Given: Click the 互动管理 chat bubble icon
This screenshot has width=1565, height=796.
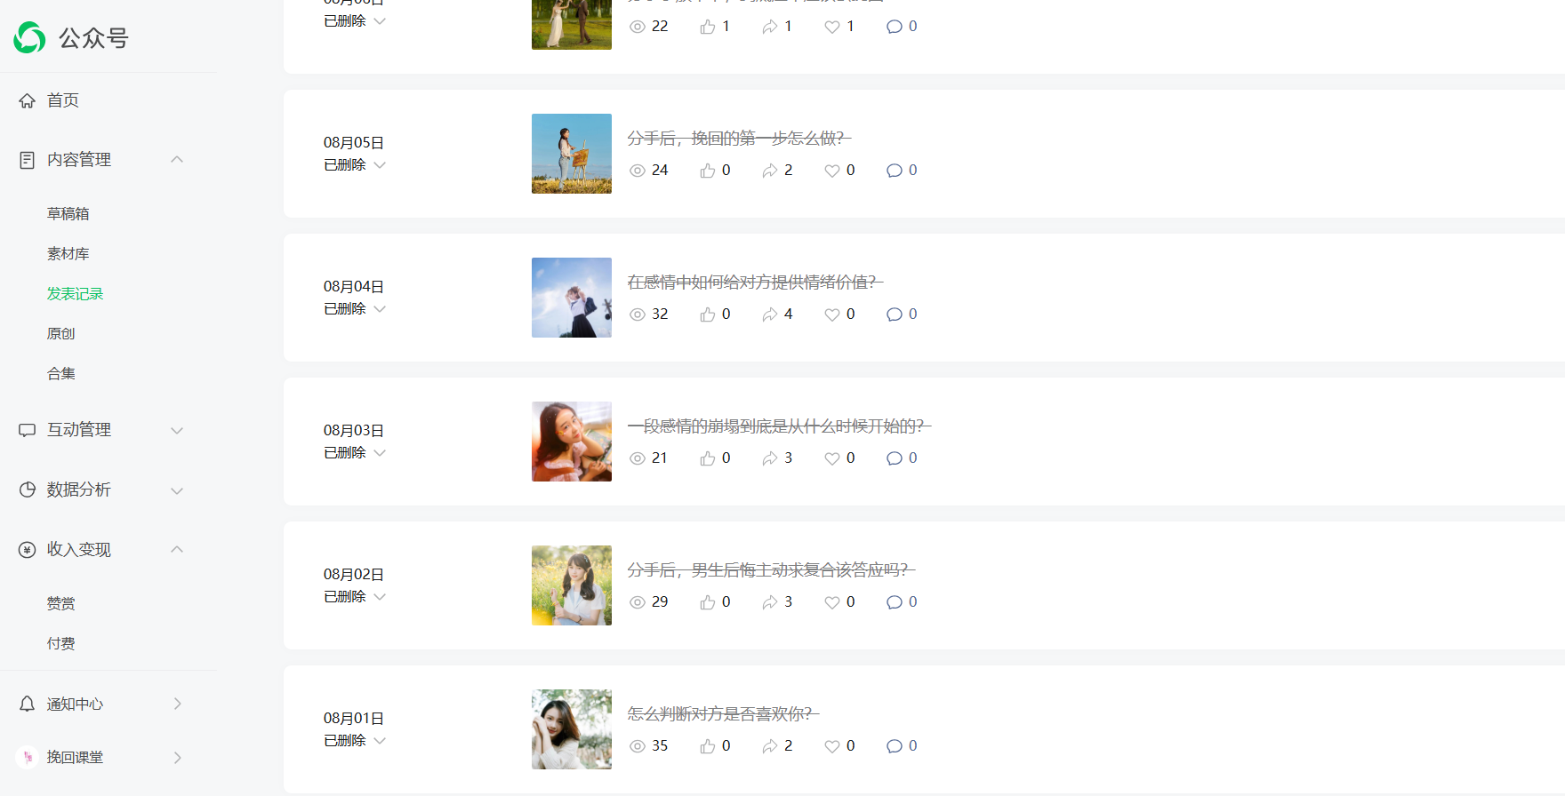Looking at the screenshot, I should [x=28, y=430].
